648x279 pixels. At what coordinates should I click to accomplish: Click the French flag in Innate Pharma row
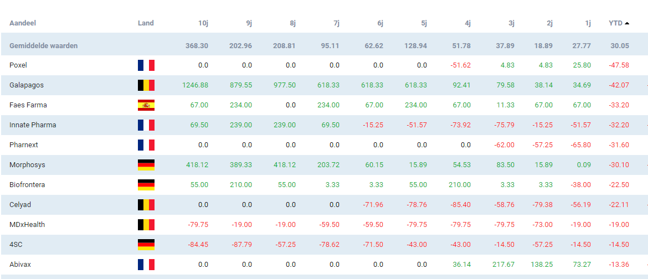coord(146,125)
